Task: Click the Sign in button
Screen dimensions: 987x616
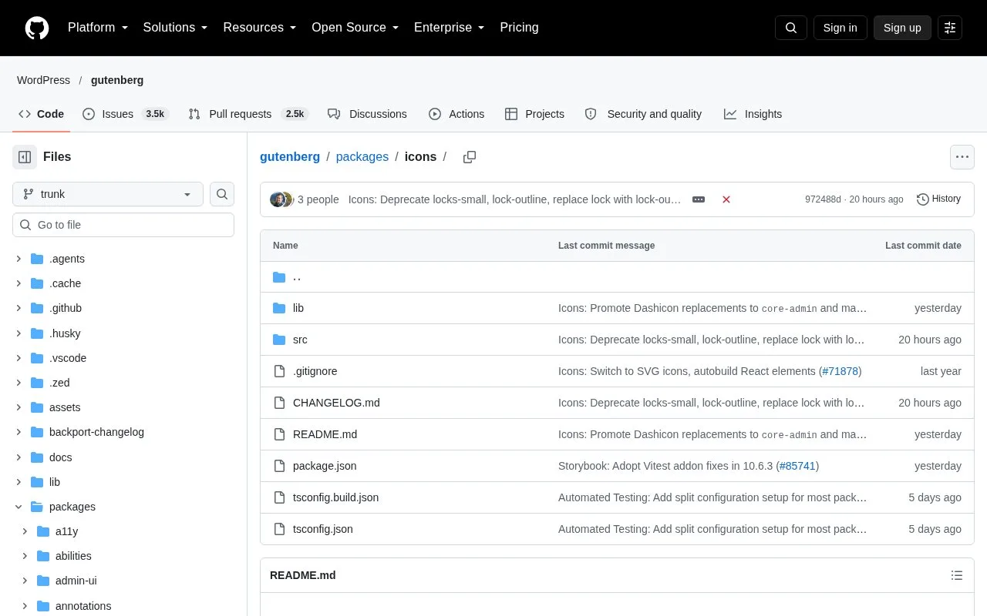Action: pyautogui.click(x=840, y=28)
